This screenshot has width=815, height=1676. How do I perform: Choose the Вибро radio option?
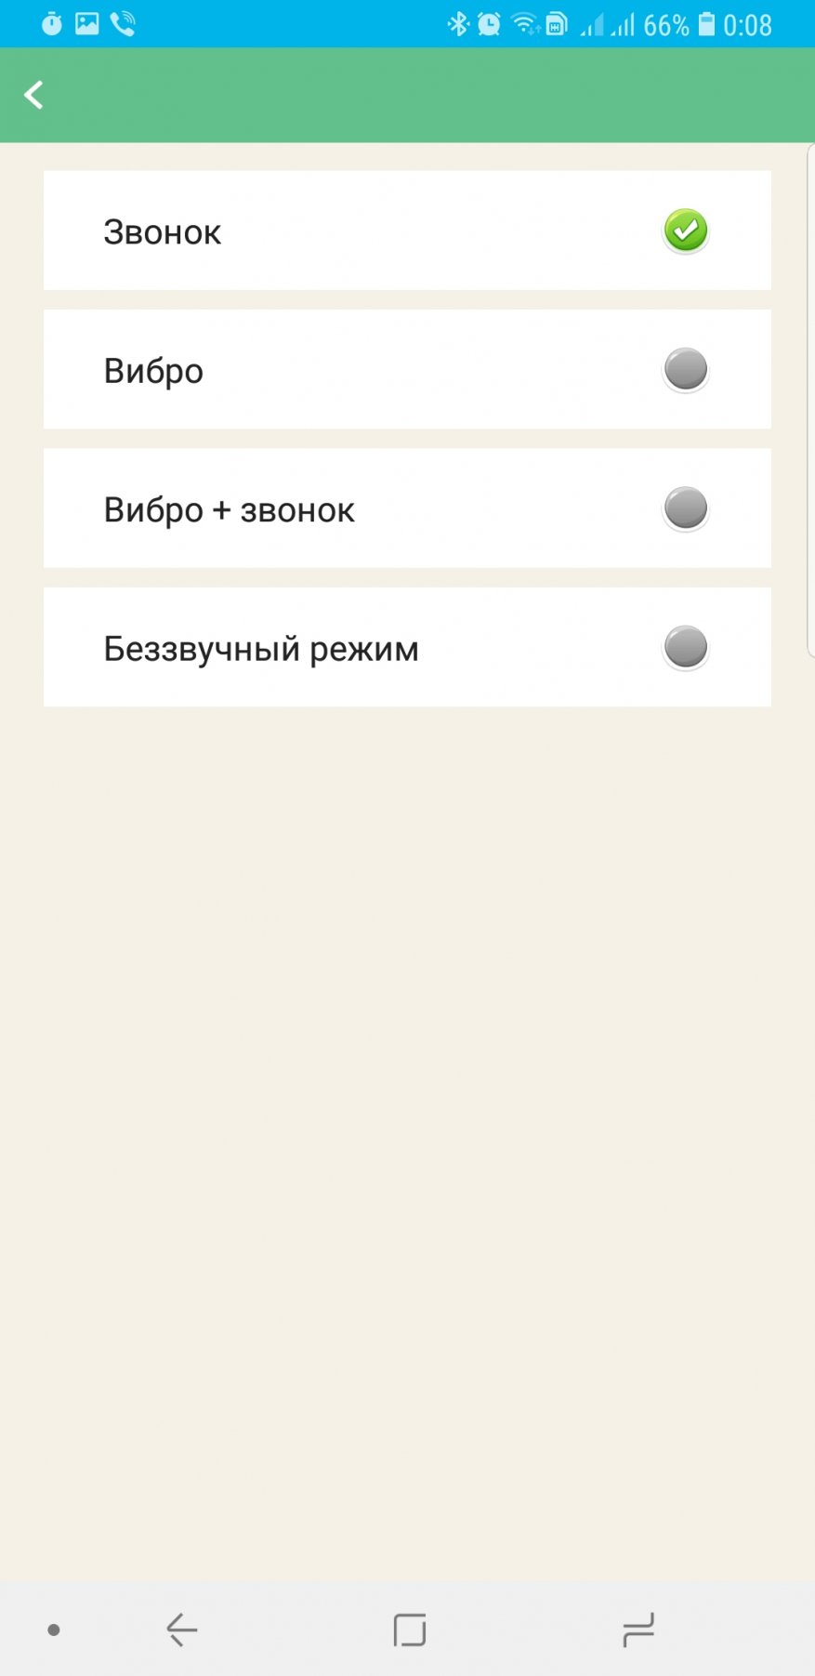[686, 370]
